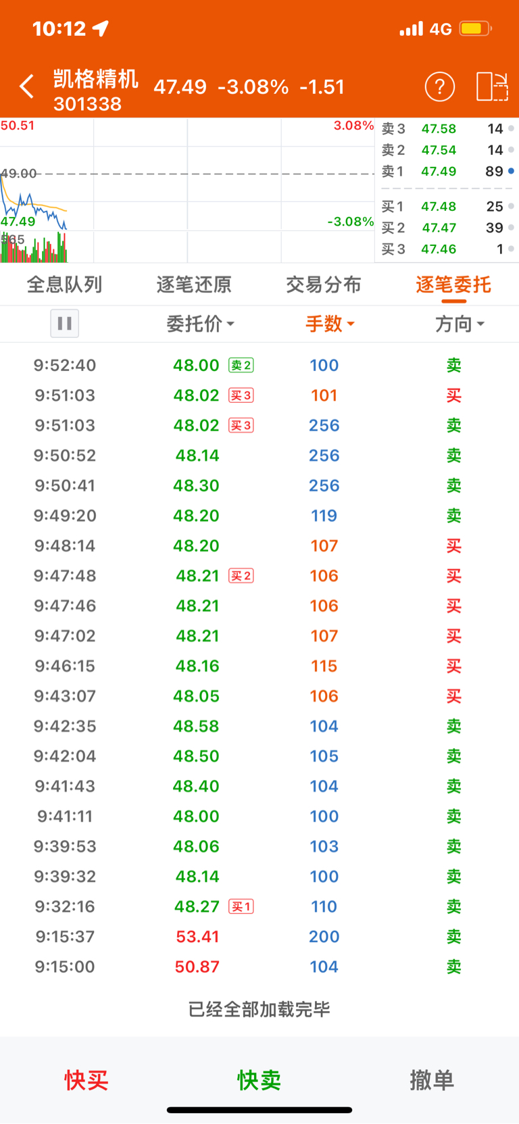Tap the 快卖 quick sell button
This screenshot has width=519, height=1124.
point(259,1080)
